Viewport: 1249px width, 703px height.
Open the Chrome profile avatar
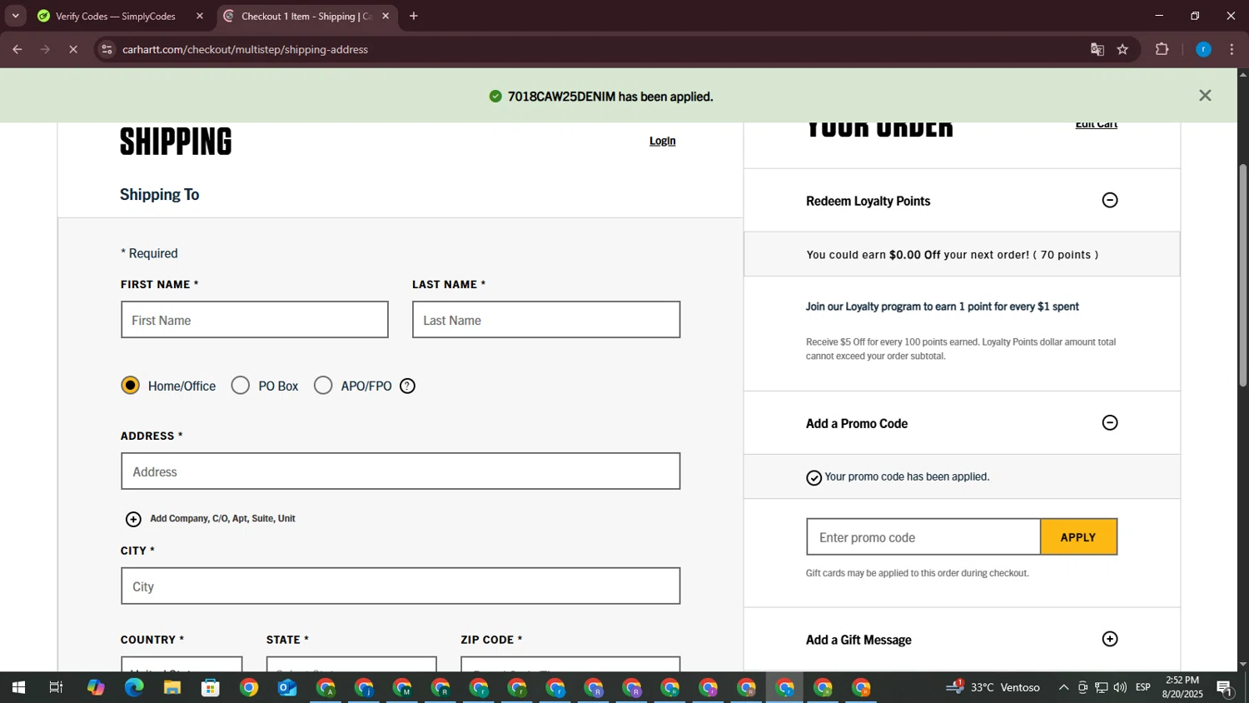1203,49
